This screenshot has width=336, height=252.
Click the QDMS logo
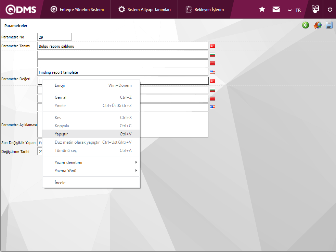21,10
